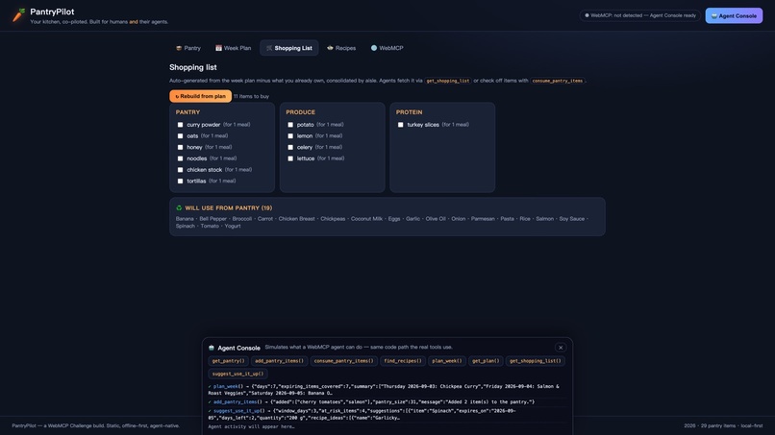Click the plan_week() log entry
The image size is (775, 435).
[387, 390]
